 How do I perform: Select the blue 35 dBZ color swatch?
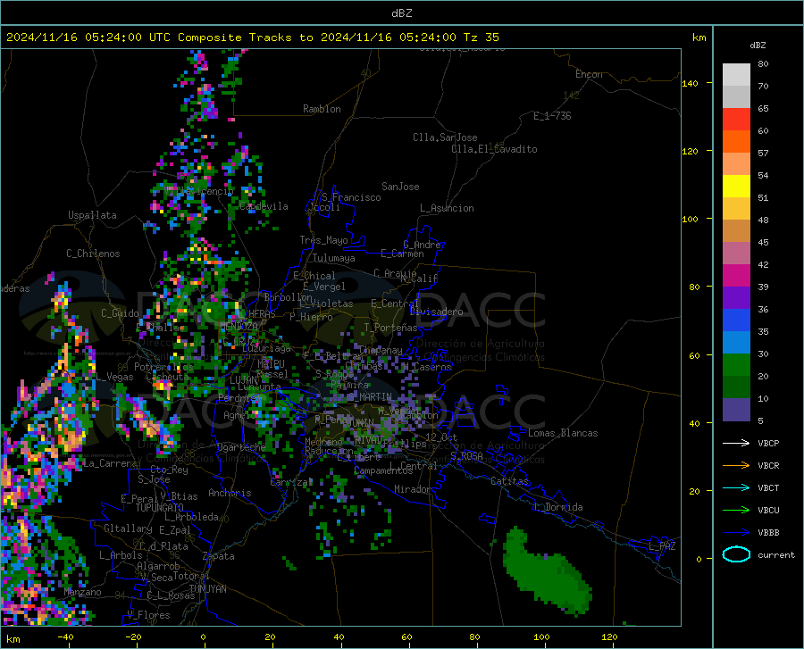(736, 320)
